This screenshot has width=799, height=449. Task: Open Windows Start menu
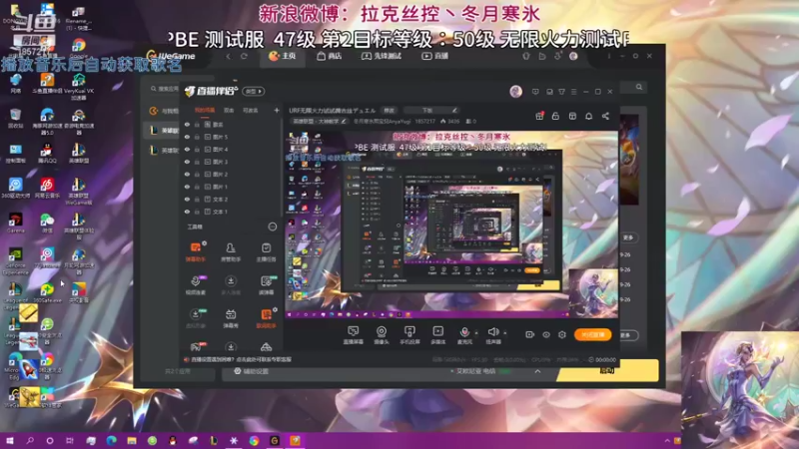tap(10, 441)
